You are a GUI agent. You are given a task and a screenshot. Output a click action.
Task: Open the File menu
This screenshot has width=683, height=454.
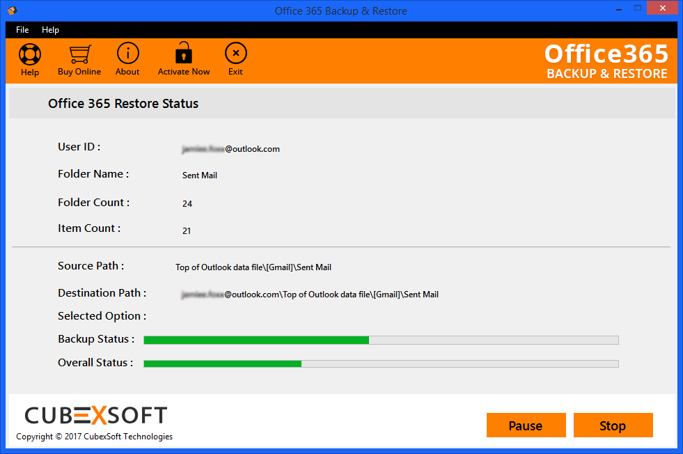pos(22,30)
